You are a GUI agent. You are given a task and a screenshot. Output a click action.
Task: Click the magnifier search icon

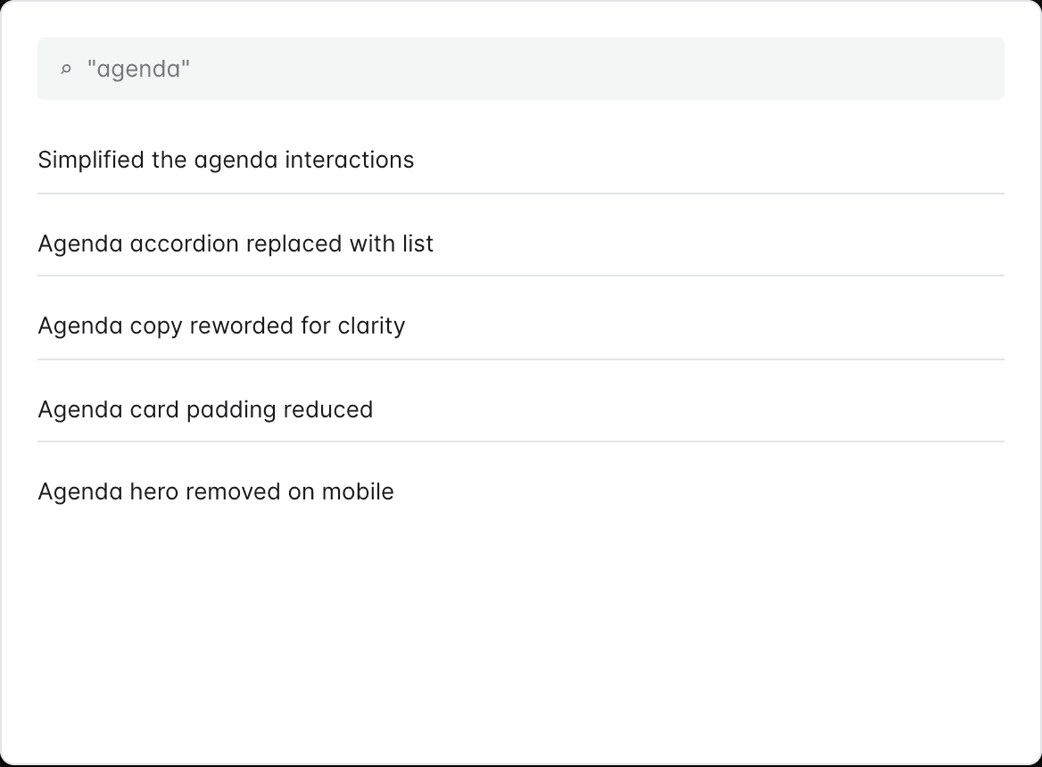click(x=65, y=70)
